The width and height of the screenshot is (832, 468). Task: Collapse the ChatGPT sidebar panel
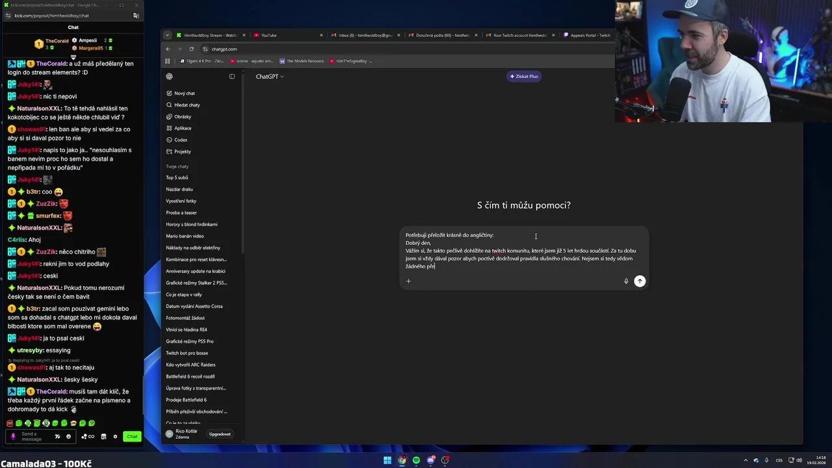232,76
